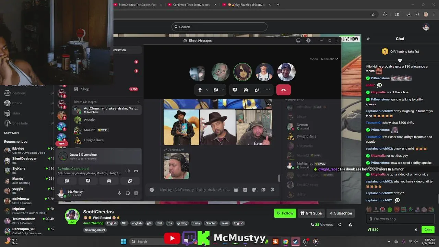
Task: Open GIF picker in message bar
Action: [245, 190]
